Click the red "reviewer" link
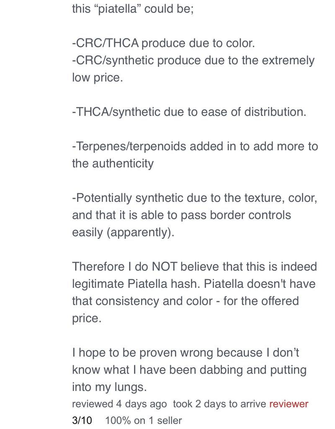 pos(289,404)
